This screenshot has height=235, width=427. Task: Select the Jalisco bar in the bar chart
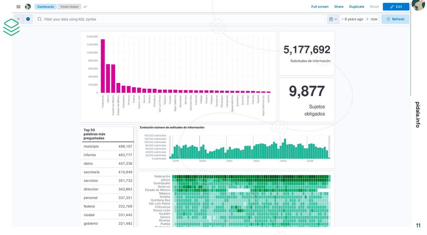(x=108, y=78)
